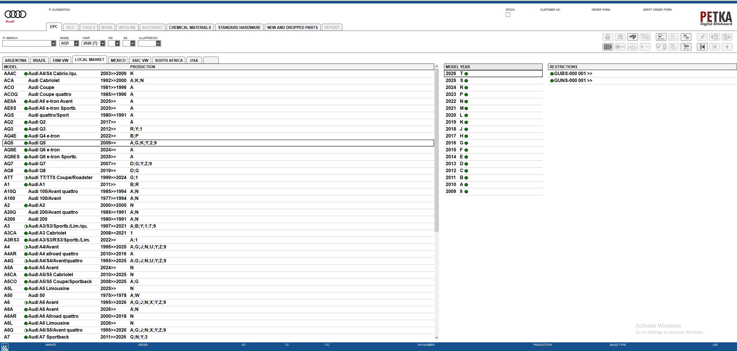Click the triangle and dash toolbar icon

(x=645, y=47)
